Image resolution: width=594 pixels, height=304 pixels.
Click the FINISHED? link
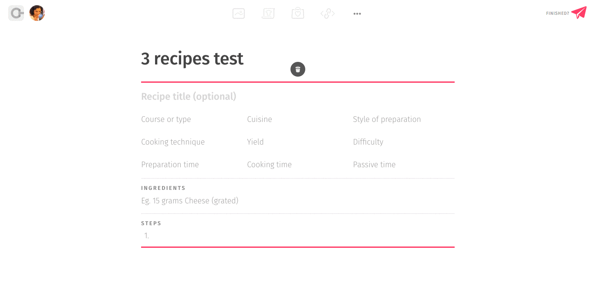[557, 14]
